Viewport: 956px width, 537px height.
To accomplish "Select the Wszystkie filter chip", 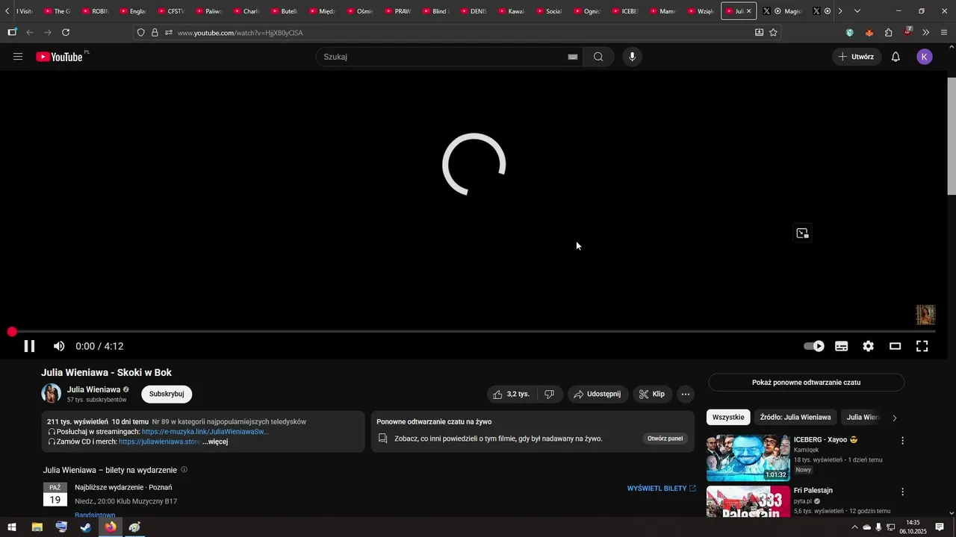I will [x=728, y=418].
